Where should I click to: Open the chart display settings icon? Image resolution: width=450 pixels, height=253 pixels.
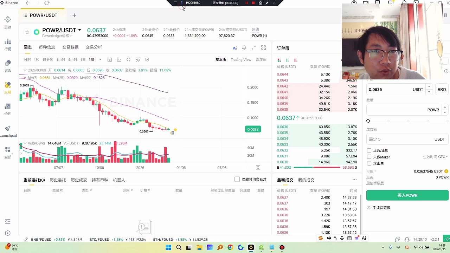point(138,60)
